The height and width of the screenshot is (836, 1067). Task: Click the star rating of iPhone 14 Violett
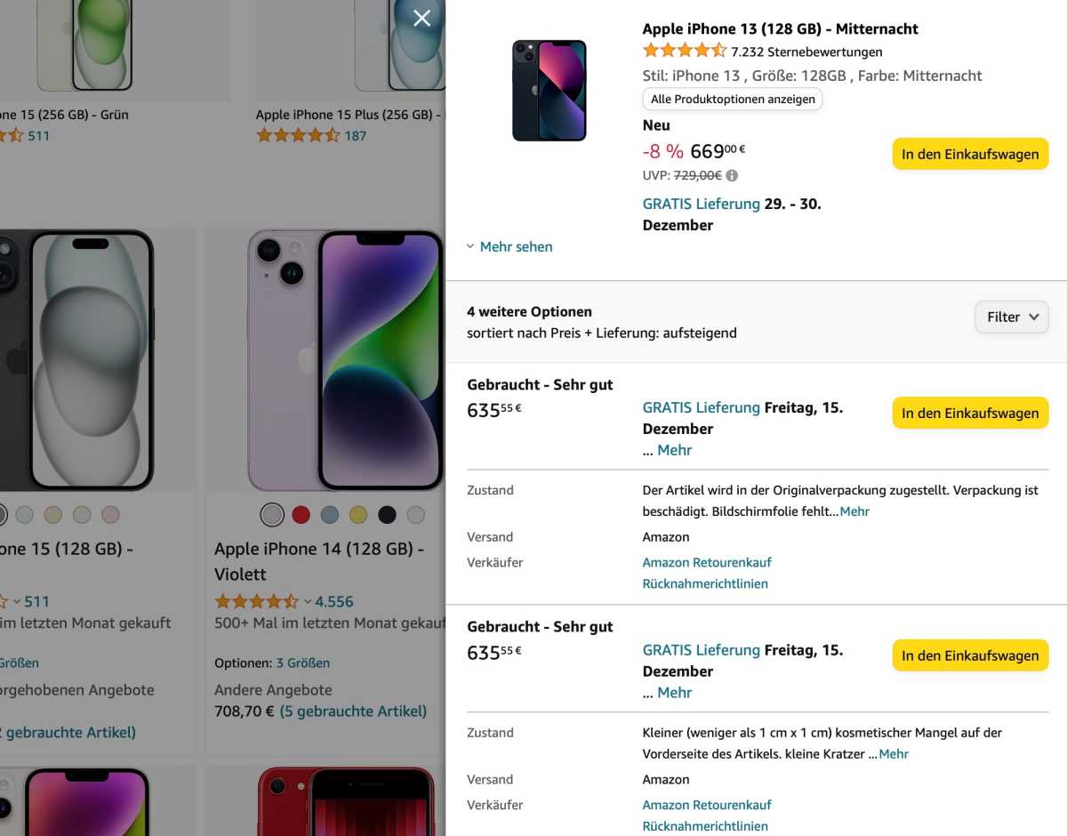tap(256, 601)
